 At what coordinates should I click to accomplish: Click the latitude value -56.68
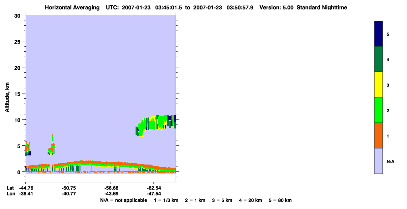click(111, 188)
